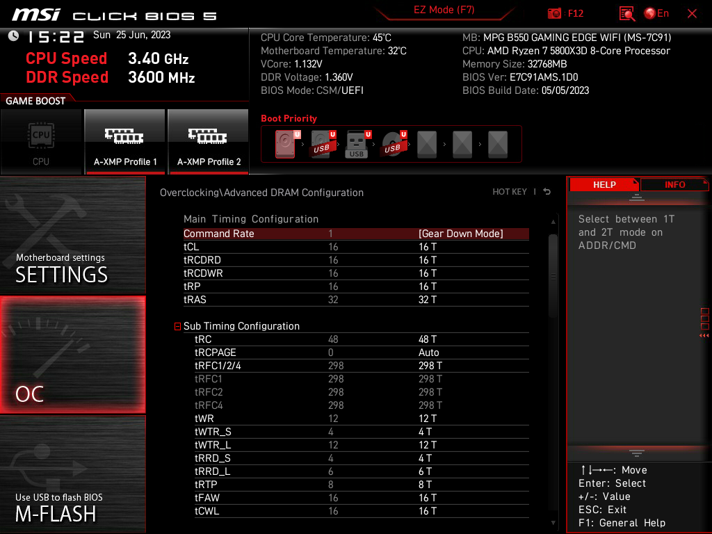This screenshot has width=712, height=534.
Task: Click the Boot Priority heading
Action: [289, 118]
